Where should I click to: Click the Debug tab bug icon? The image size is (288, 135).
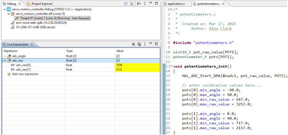4,4
